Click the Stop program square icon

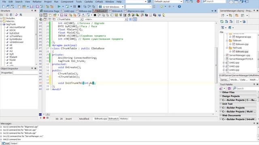tap(79, 6)
